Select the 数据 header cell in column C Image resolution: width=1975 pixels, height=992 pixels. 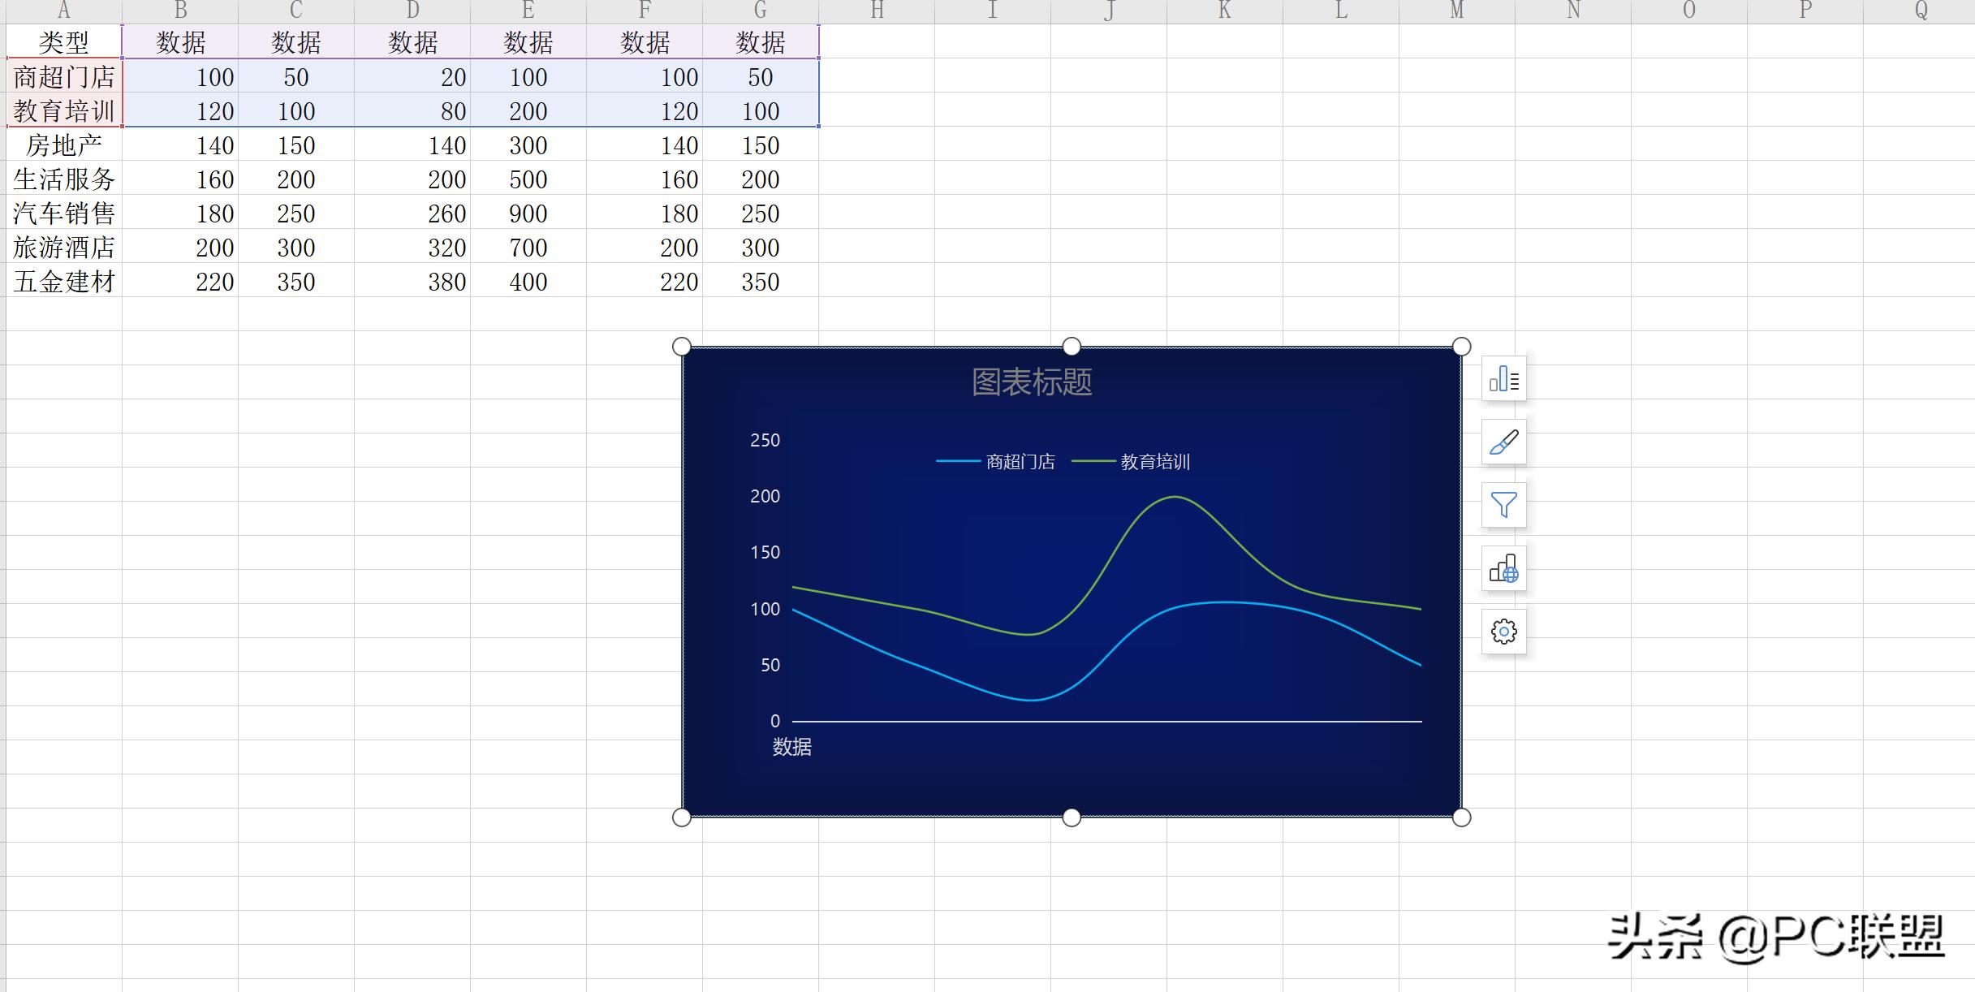295,42
